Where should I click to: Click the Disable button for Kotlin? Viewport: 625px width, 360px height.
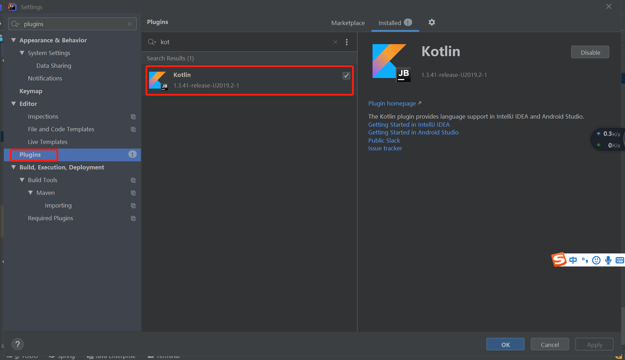(x=590, y=52)
